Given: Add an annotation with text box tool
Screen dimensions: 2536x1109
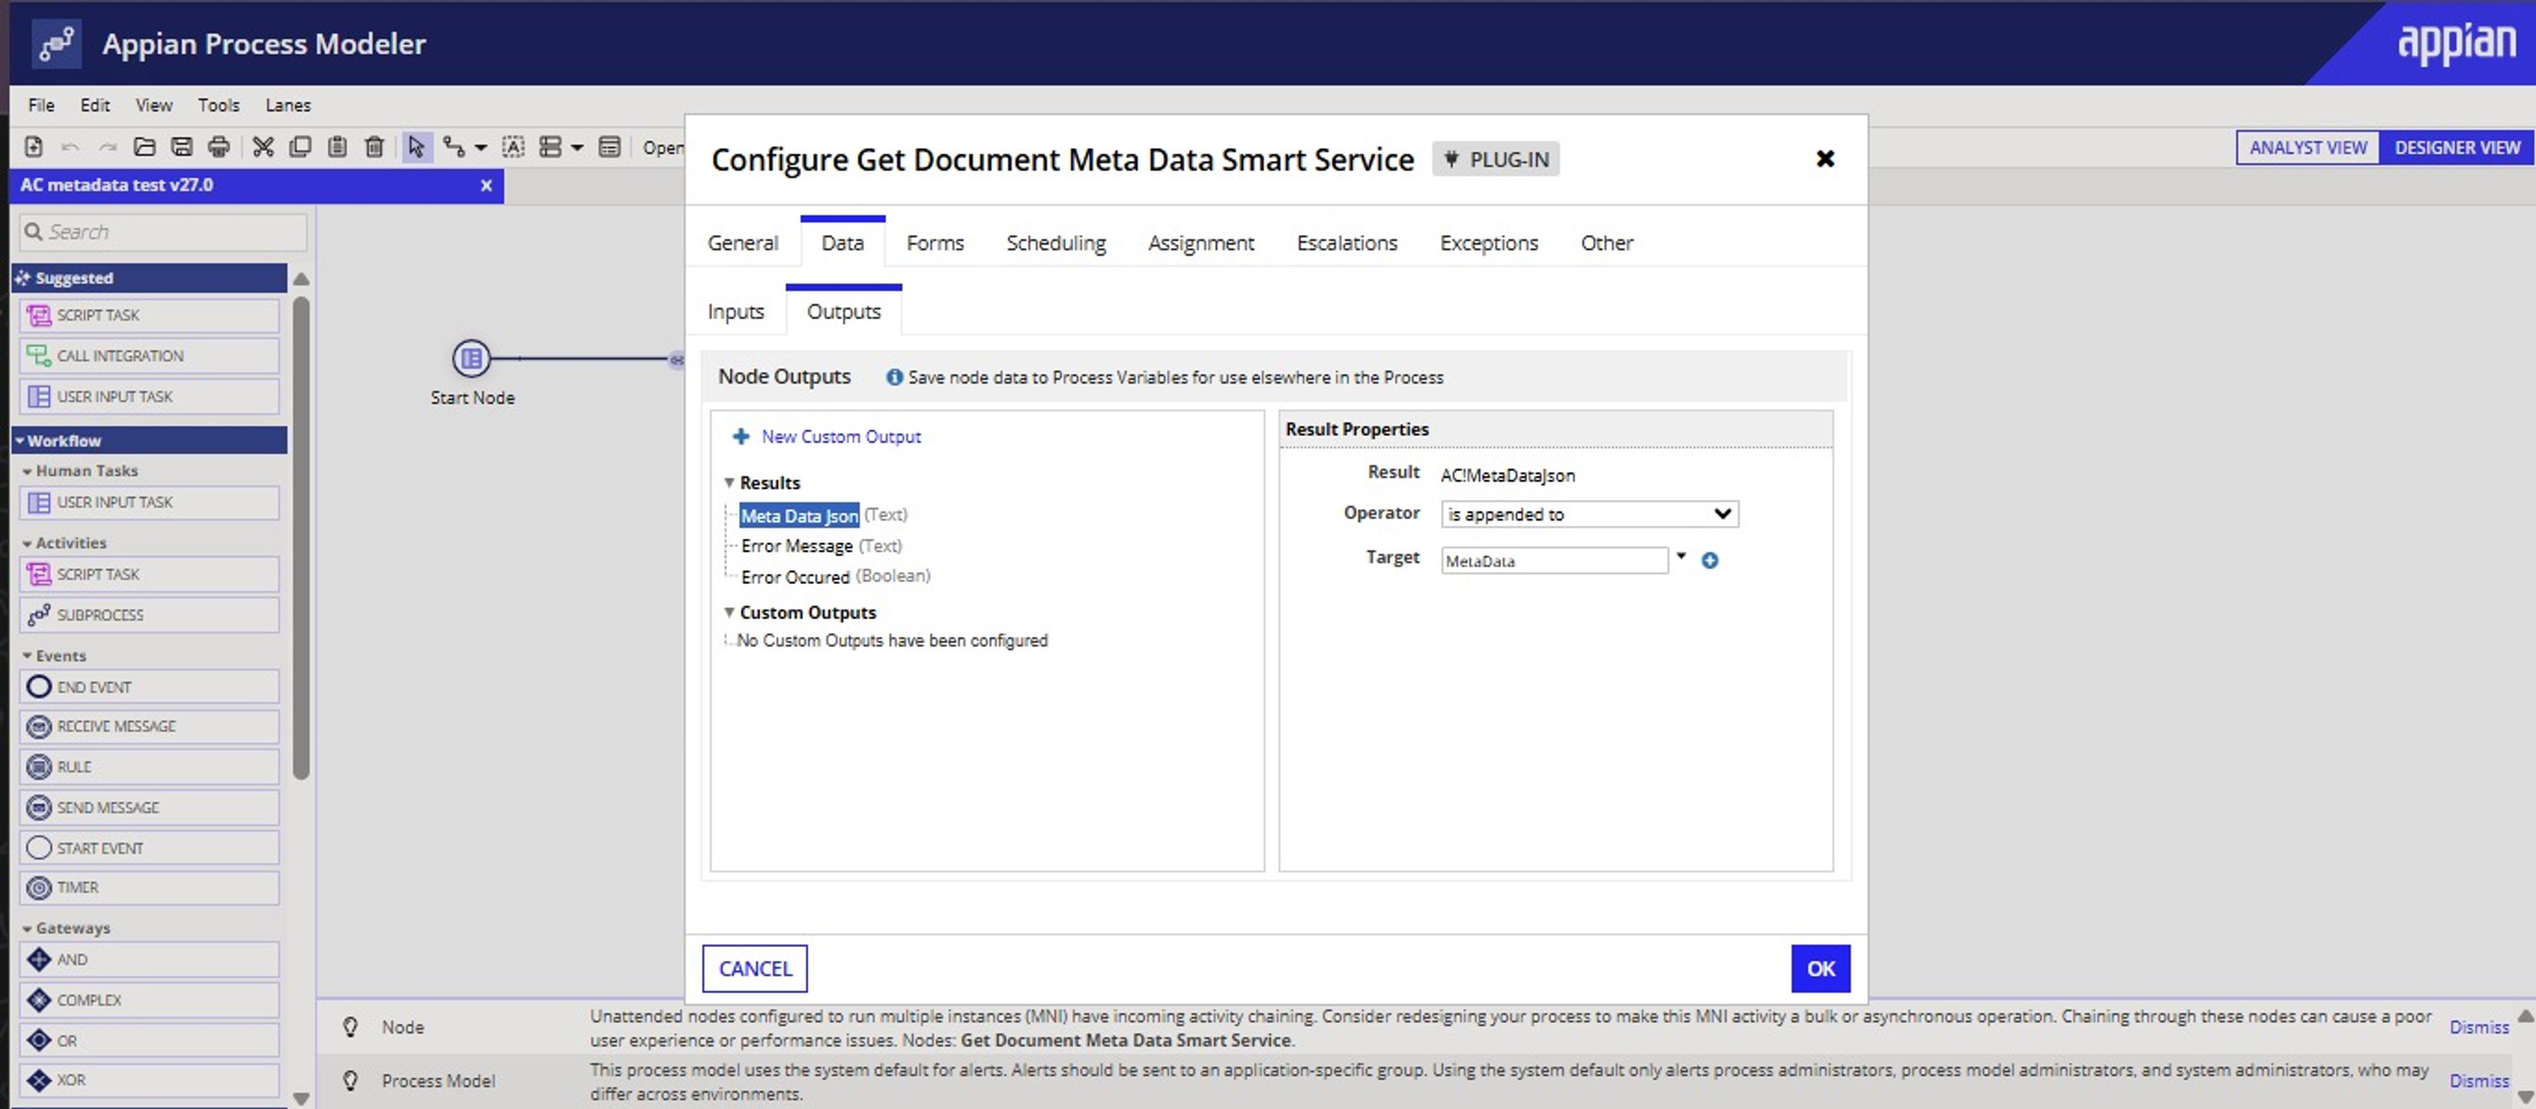Looking at the screenshot, I should 514,147.
